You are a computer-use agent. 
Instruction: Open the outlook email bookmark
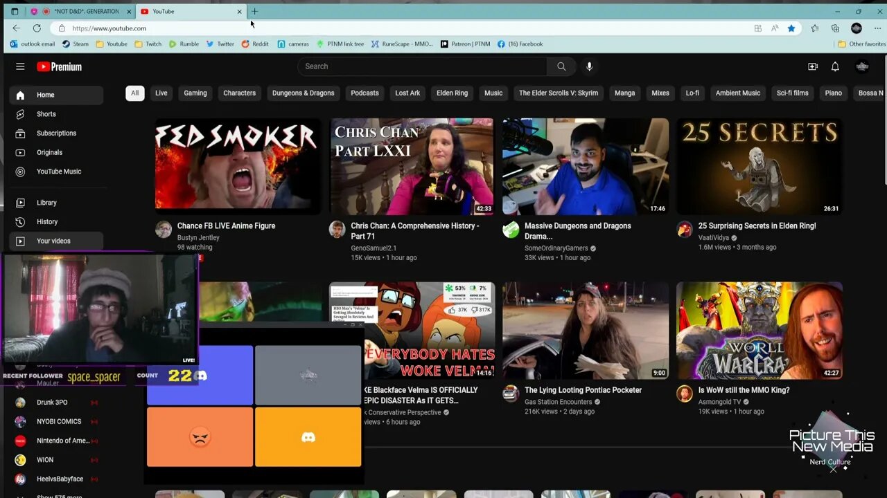point(33,44)
